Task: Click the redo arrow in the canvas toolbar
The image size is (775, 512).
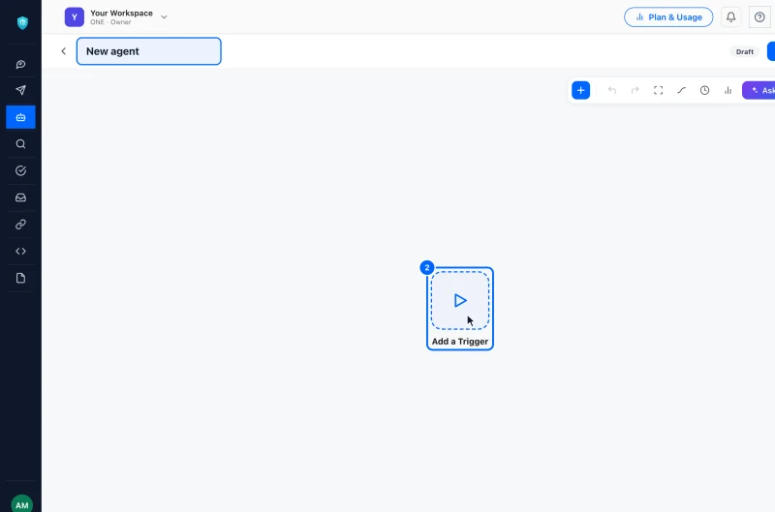Action: click(x=635, y=90)
